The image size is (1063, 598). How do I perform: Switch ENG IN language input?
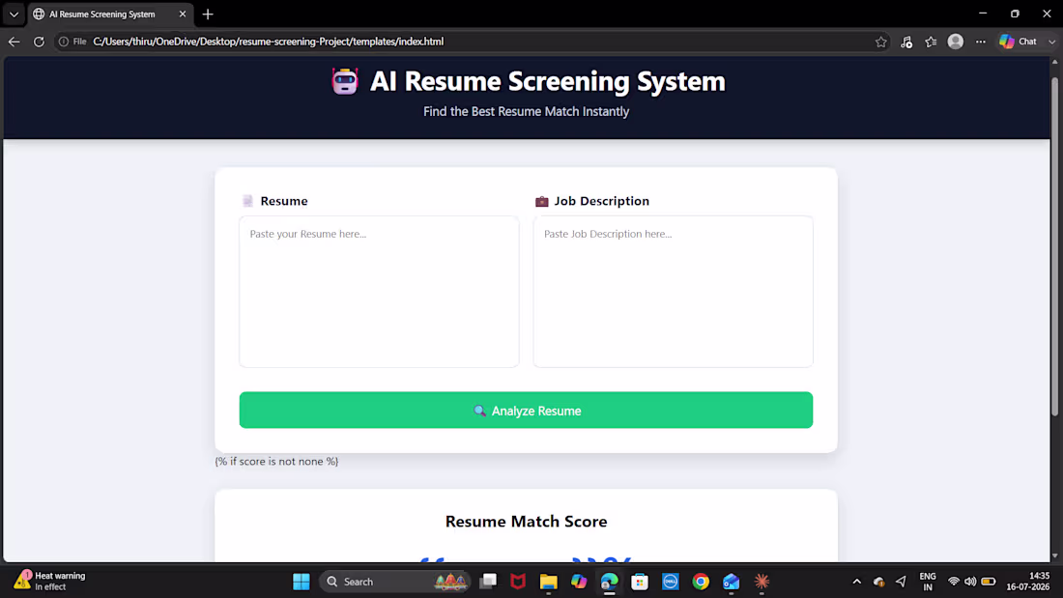click(928, 582)
